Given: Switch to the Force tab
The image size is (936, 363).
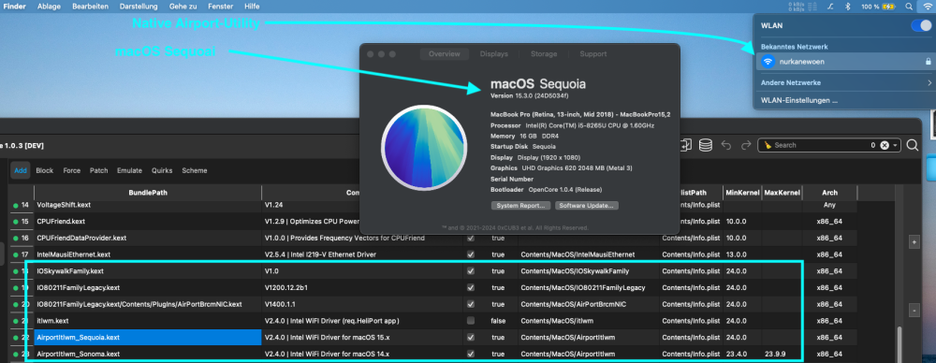Looking at the screenshot, I should 72,170.
